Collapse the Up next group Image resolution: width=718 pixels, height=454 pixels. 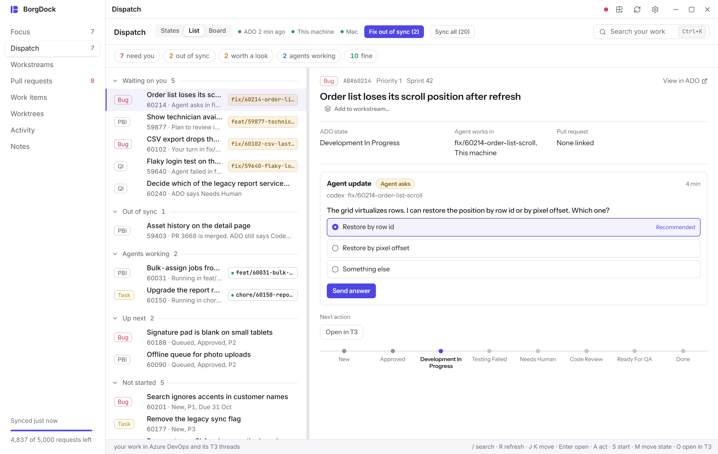[115, 318]
